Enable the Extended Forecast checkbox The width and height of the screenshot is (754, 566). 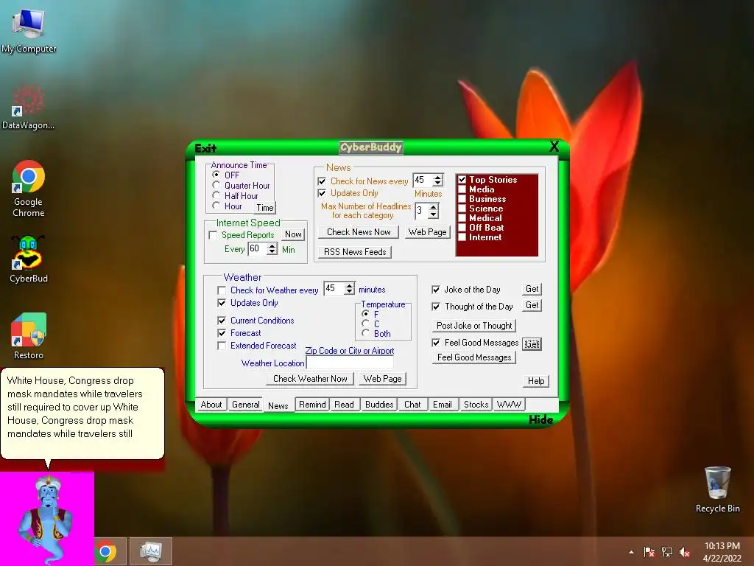222,346
